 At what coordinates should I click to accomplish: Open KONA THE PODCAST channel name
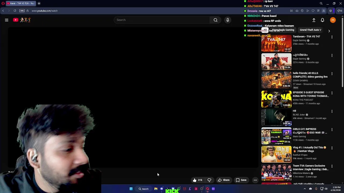pyautogui.click(x=303, y=100)
